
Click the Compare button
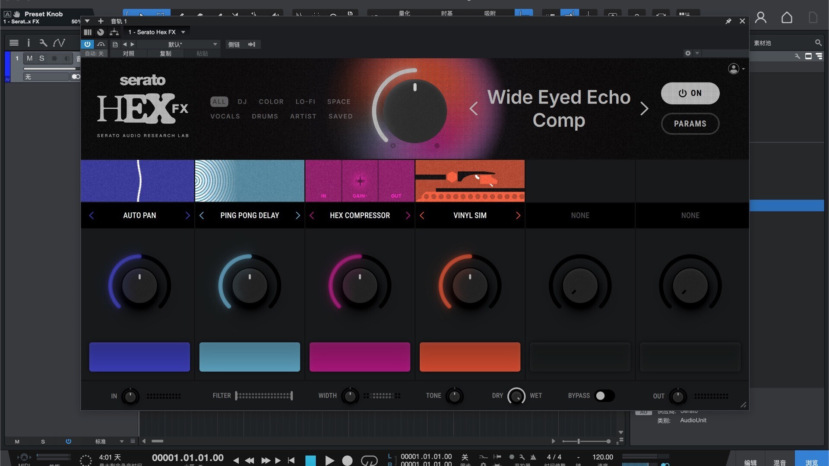point(128,54)
